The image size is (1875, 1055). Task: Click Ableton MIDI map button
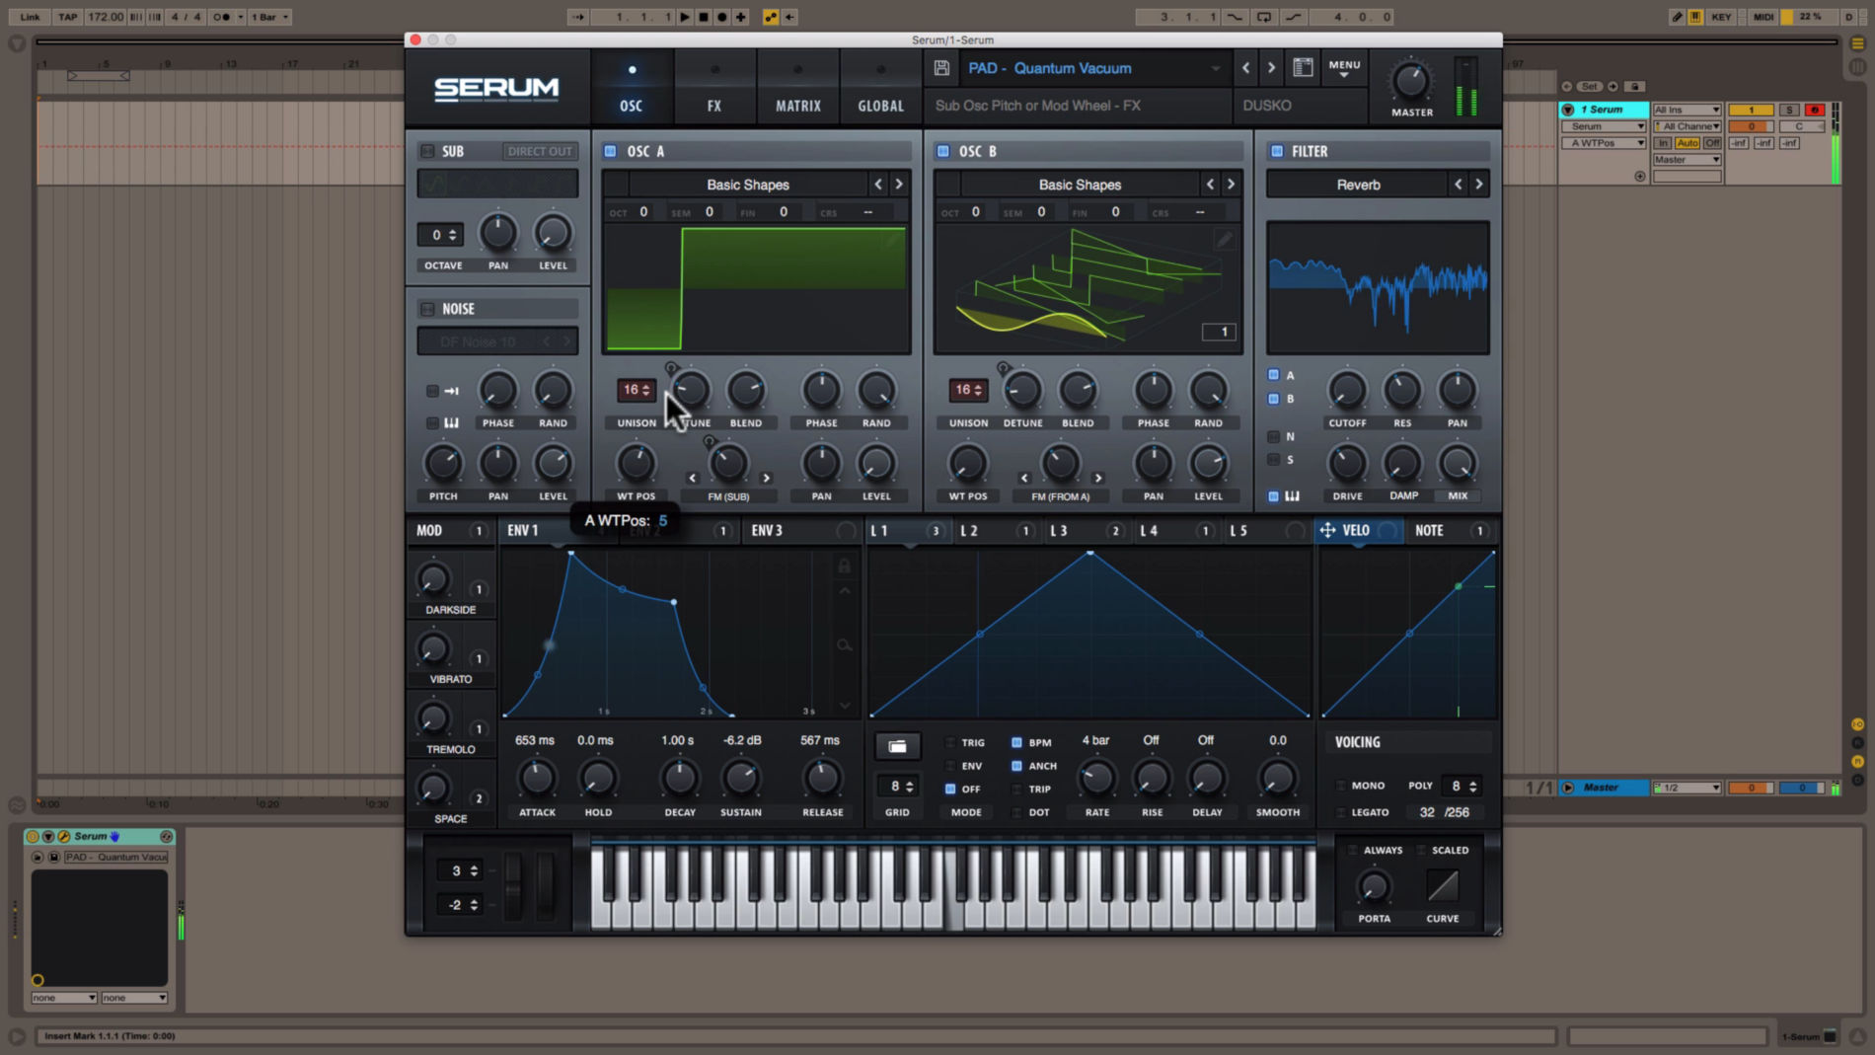(x=1763, y=17)
